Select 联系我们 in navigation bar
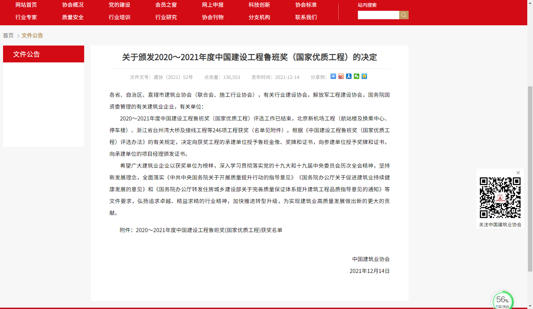533x309 pixels. (306, 17)
